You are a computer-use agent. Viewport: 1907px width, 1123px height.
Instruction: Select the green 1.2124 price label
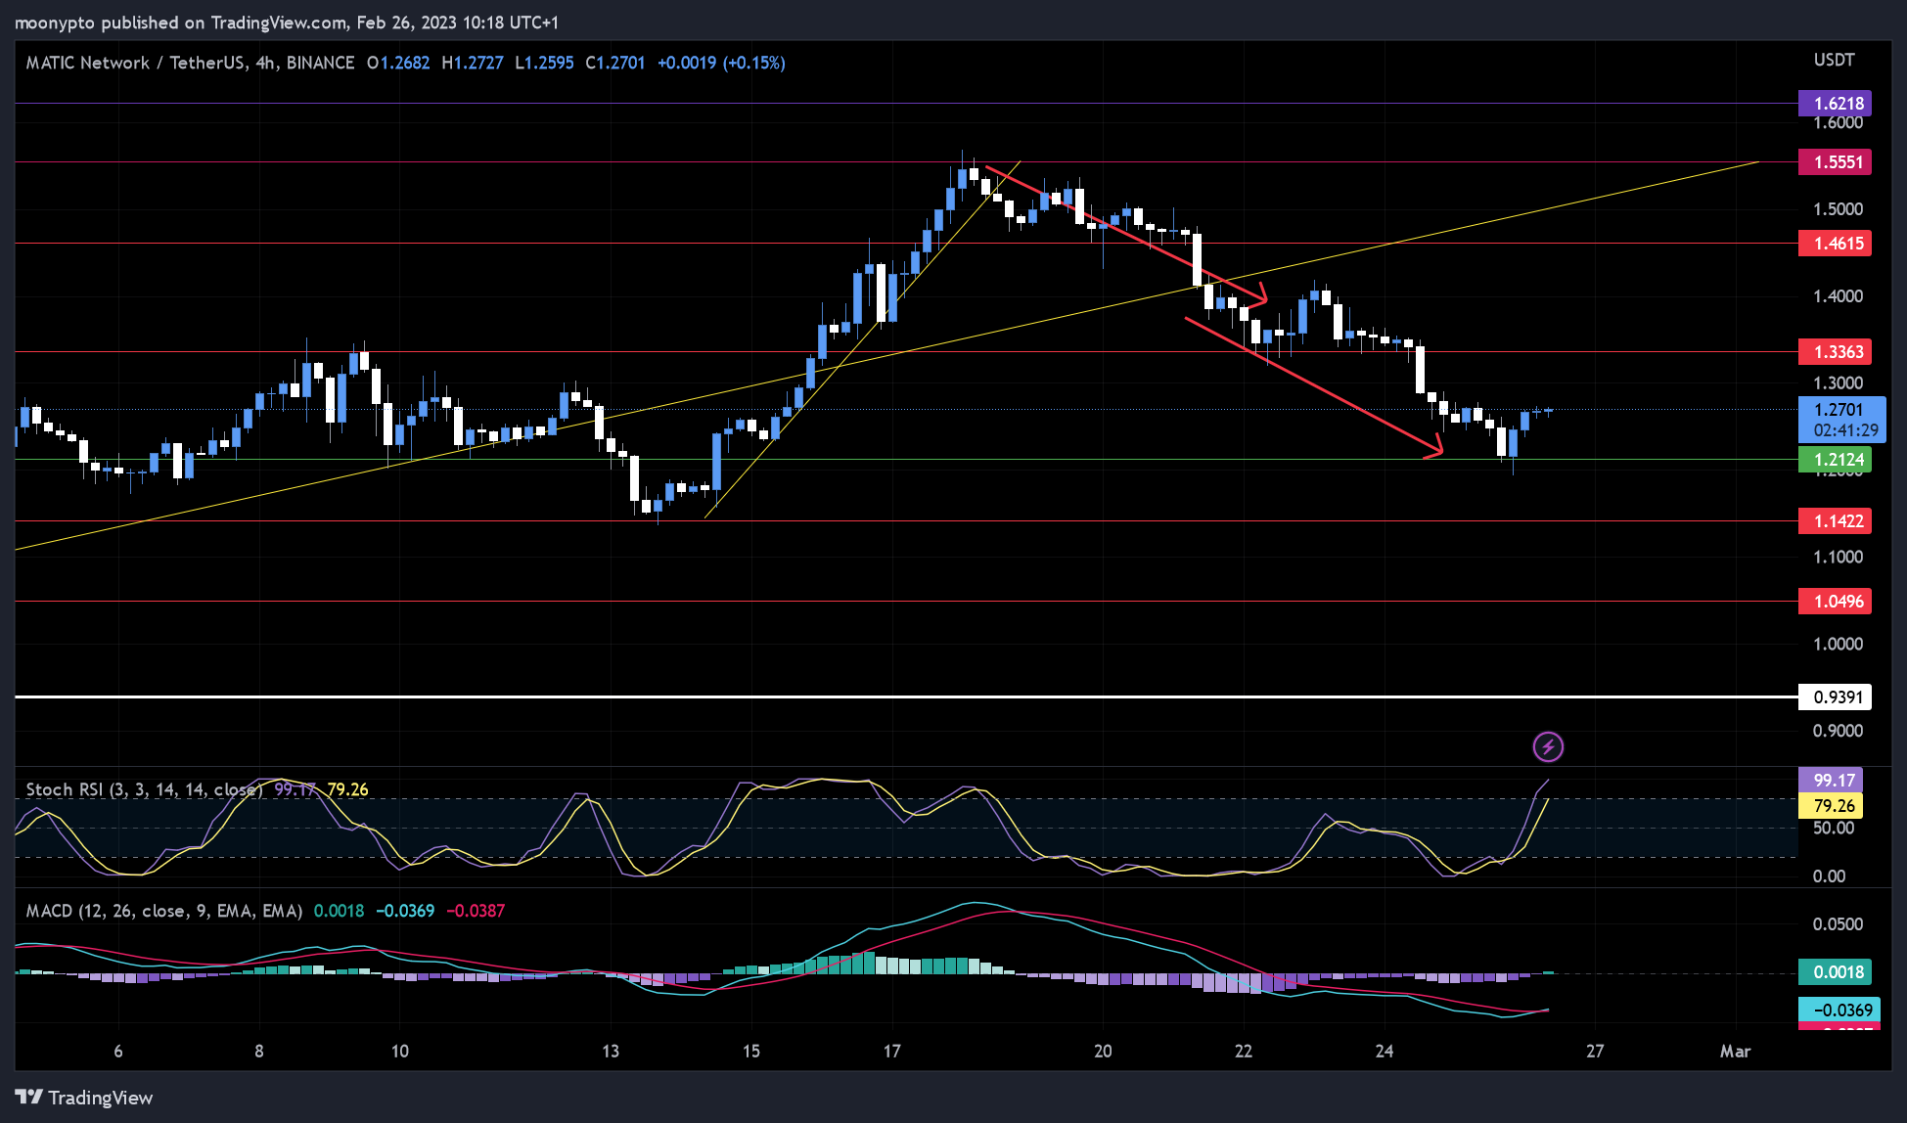1835,460
